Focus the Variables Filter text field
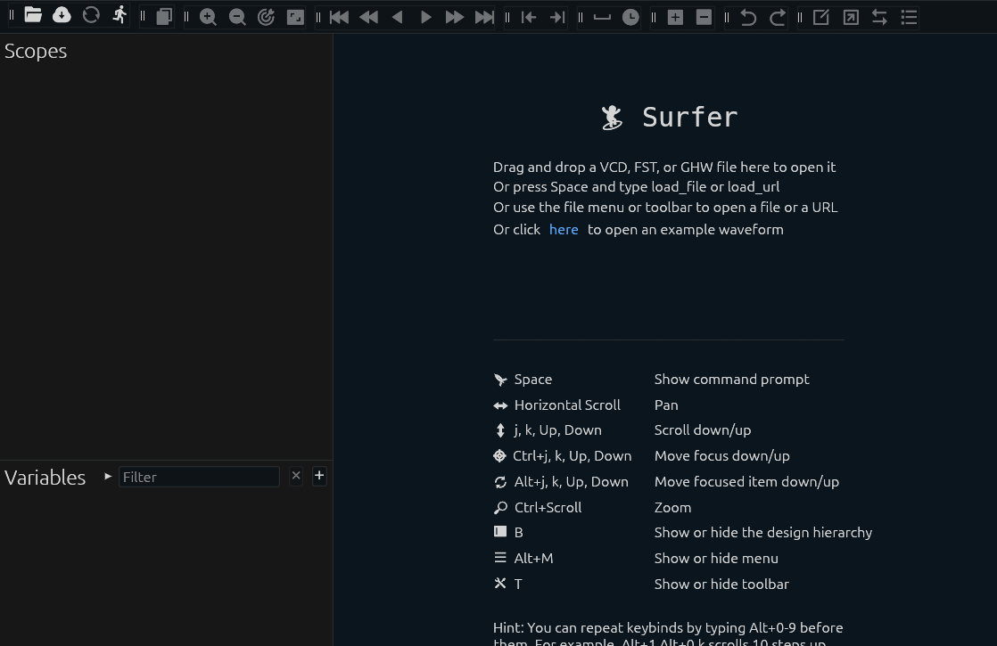Viewport: 997px width, 646px height. (199, 477)
